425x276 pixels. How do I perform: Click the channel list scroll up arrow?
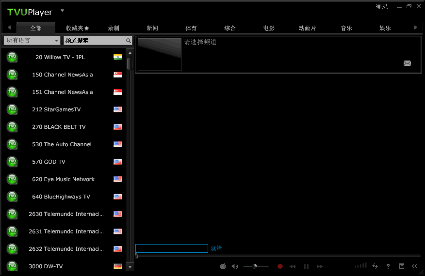130,53
